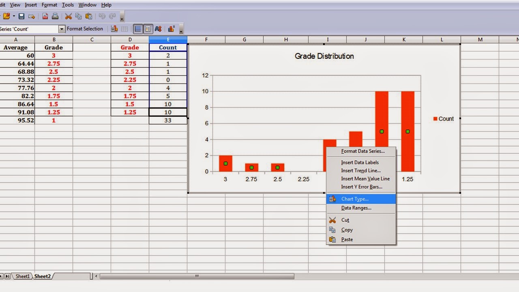Click the toolbar overflow arrow
The image size is (519, 292).
pyautogui.click(x=121, y=18)
